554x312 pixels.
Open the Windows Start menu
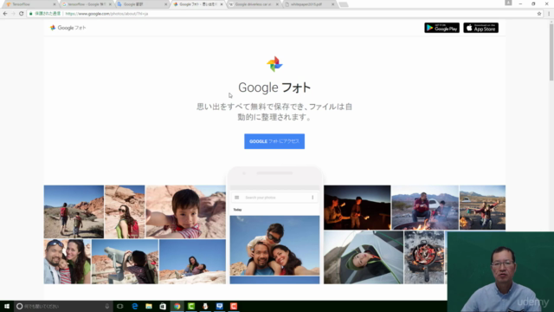(x=7, y=306)
